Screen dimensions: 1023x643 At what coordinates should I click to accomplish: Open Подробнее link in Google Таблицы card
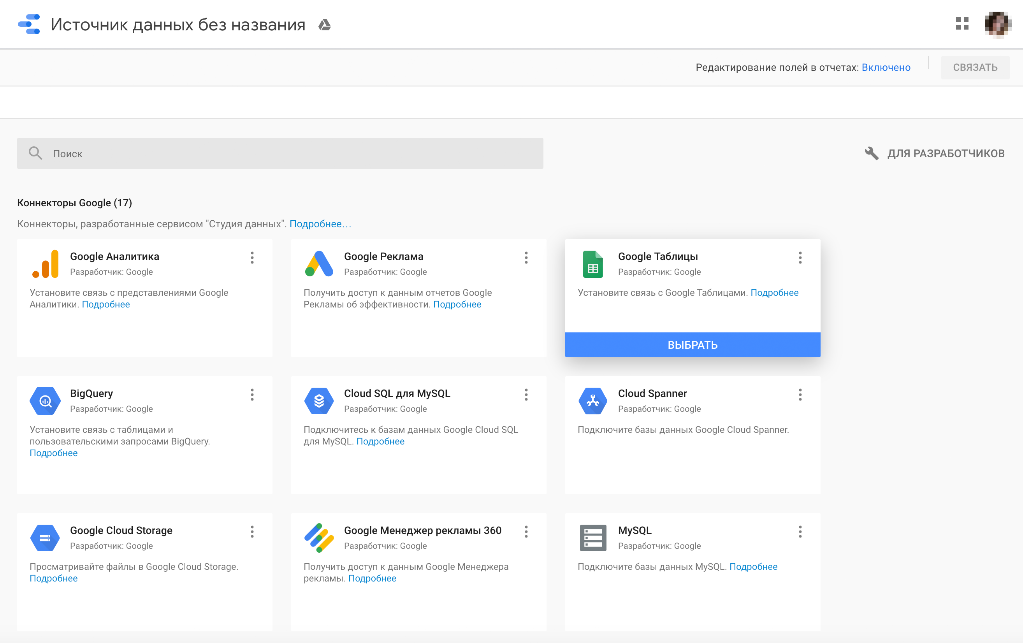tap(775, 293)
